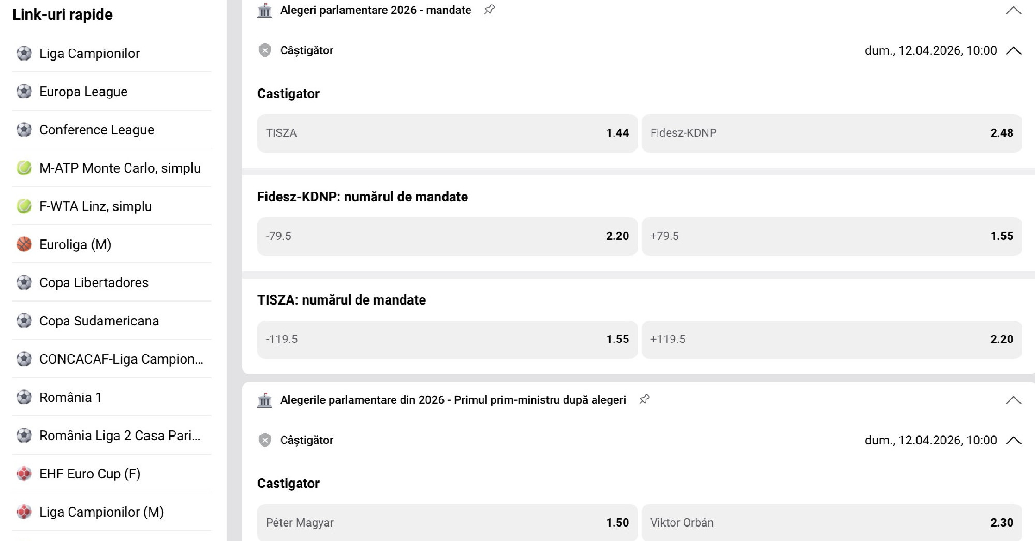Click the parliament building icon beside 'mandate'
Image resolution: width=1035 pixels, height=541 pixels.
[x=264, y=10]
